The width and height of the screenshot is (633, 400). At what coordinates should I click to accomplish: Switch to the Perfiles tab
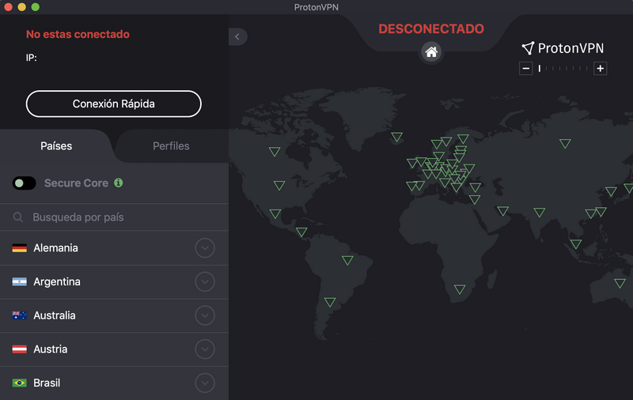pyautogui.click(x=171, y=146)
